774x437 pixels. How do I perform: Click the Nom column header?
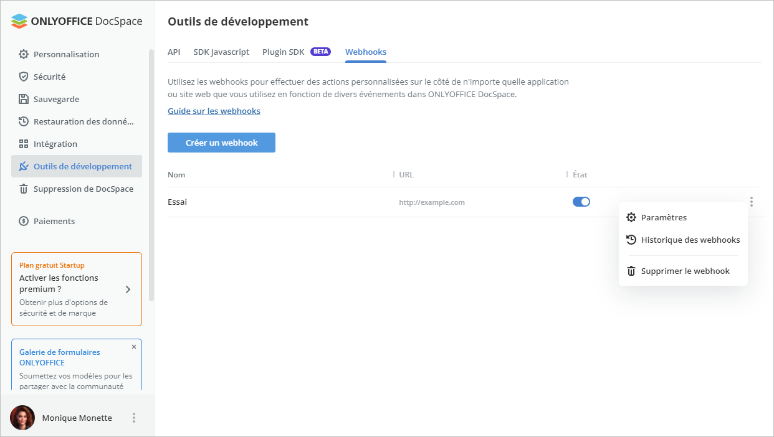[176, 174]
